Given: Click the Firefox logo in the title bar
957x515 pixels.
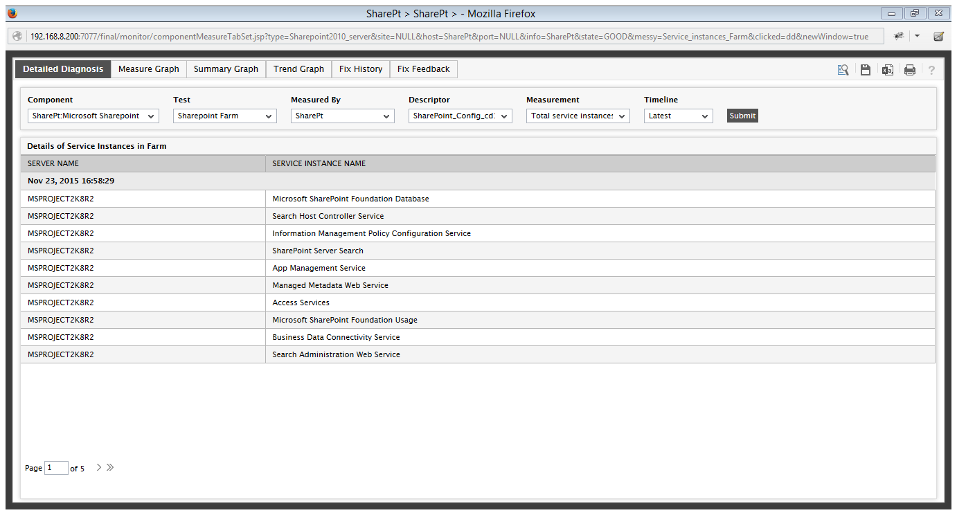Looking at the screenshot, I should [12, 13].
